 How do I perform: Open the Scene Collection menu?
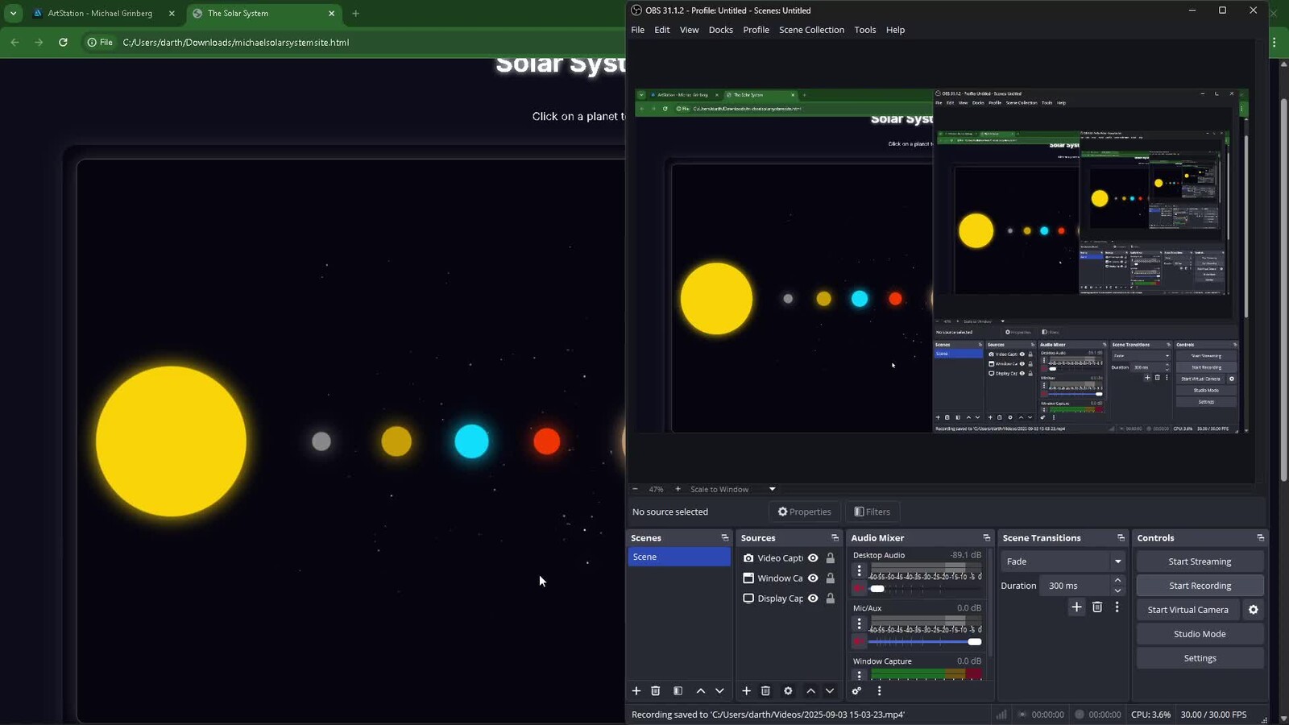point(812,30)
